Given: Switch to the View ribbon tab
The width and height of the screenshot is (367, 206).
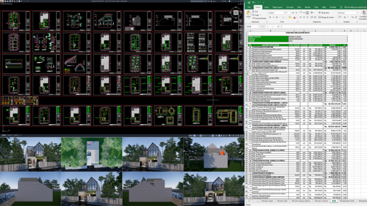Looking at the screenshot, I should (316, 7).
